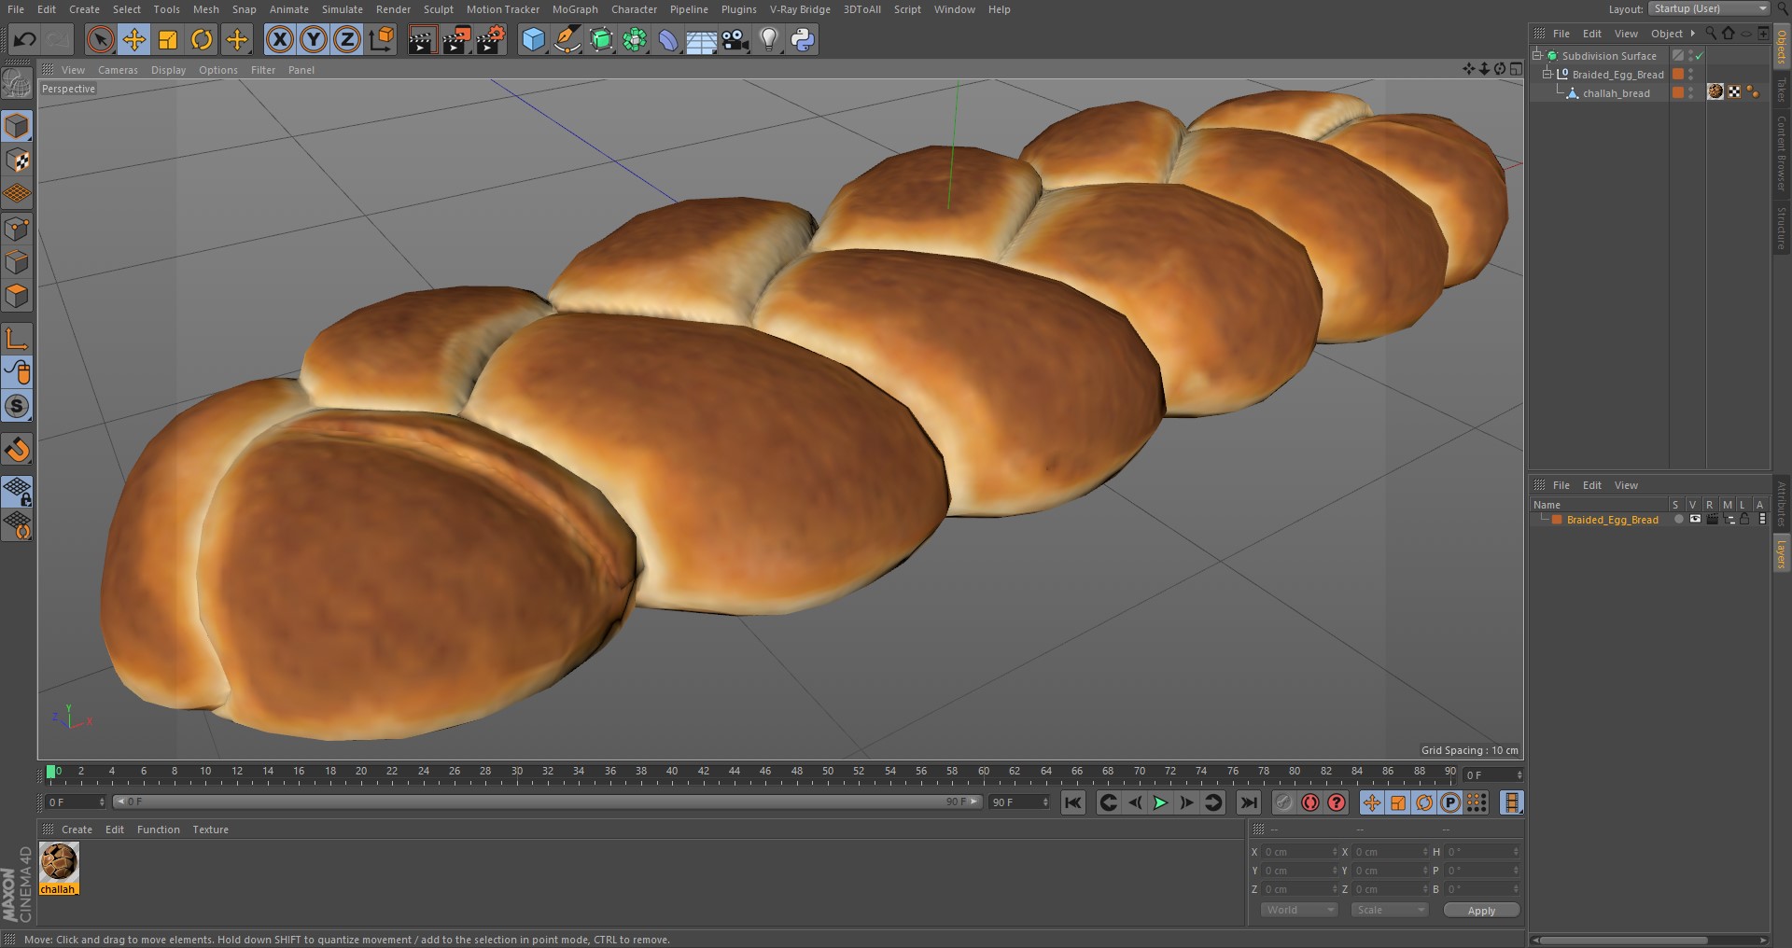Screen dimensions: 1792x948
Task: Enable Points mode in left sidebar
Action: click(x=17, y=228)
